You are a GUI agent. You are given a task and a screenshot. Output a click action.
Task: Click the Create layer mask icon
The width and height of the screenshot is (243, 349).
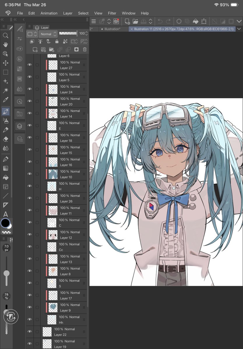pos(76,49)
